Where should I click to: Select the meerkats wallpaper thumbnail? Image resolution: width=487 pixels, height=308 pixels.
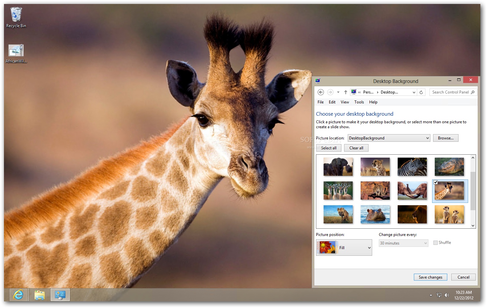[449, 214]
